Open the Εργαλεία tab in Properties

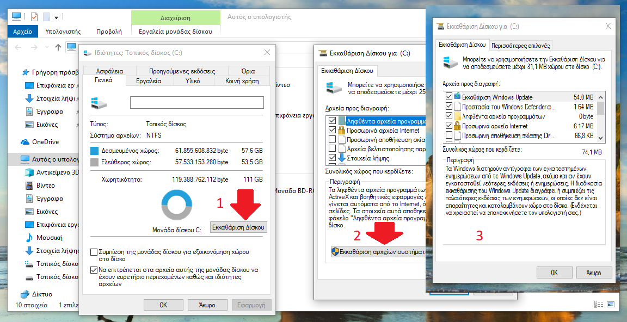point(149,81)
